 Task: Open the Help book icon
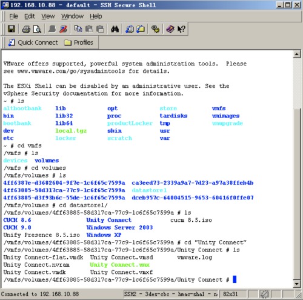click(x=170, y=29)
